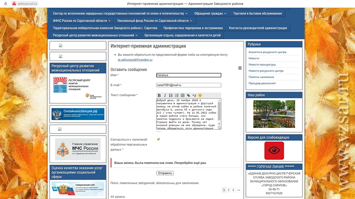This screenshot has height=199, width=355.
Task: Open the Аналитика ресурсного центра category
Action: (267, 52)
